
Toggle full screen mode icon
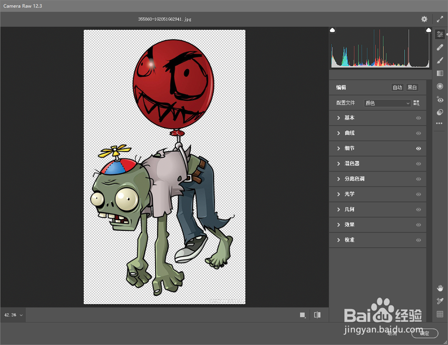point(440,19)
